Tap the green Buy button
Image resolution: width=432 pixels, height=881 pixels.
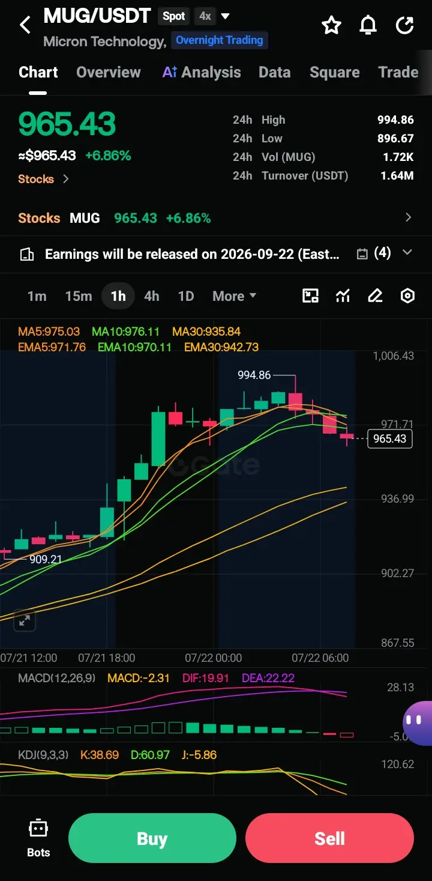(x=152, y=838)
